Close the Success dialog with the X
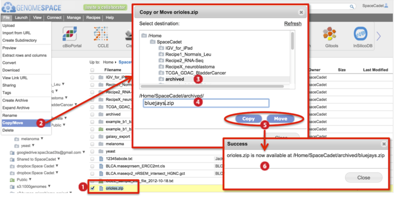The height and width of the screenshot is (197, 394). tap(384, 144)
